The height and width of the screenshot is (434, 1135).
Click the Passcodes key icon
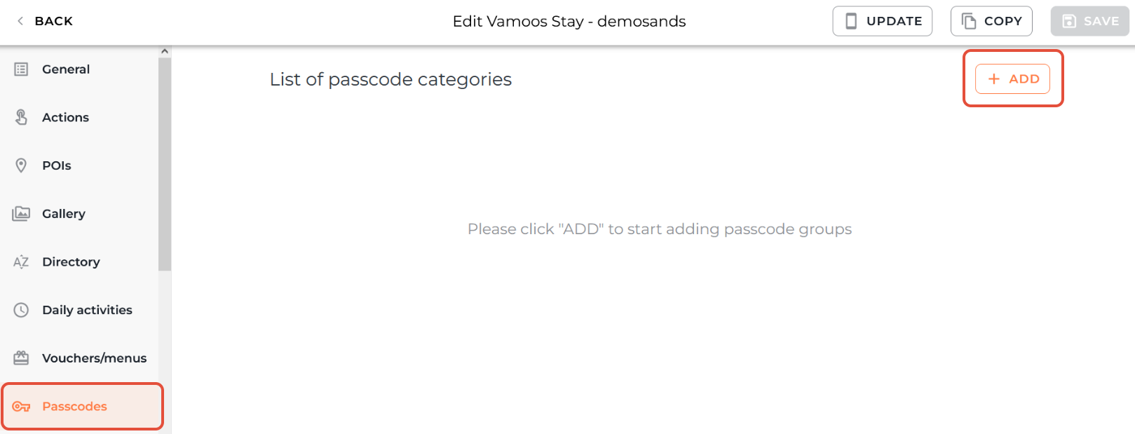(21, 407)
